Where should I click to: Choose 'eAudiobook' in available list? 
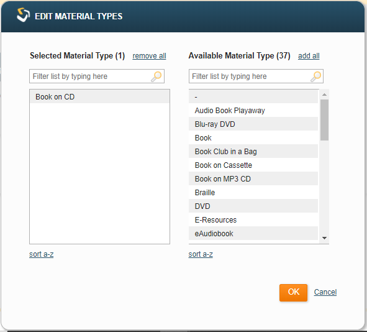[253, 233]
